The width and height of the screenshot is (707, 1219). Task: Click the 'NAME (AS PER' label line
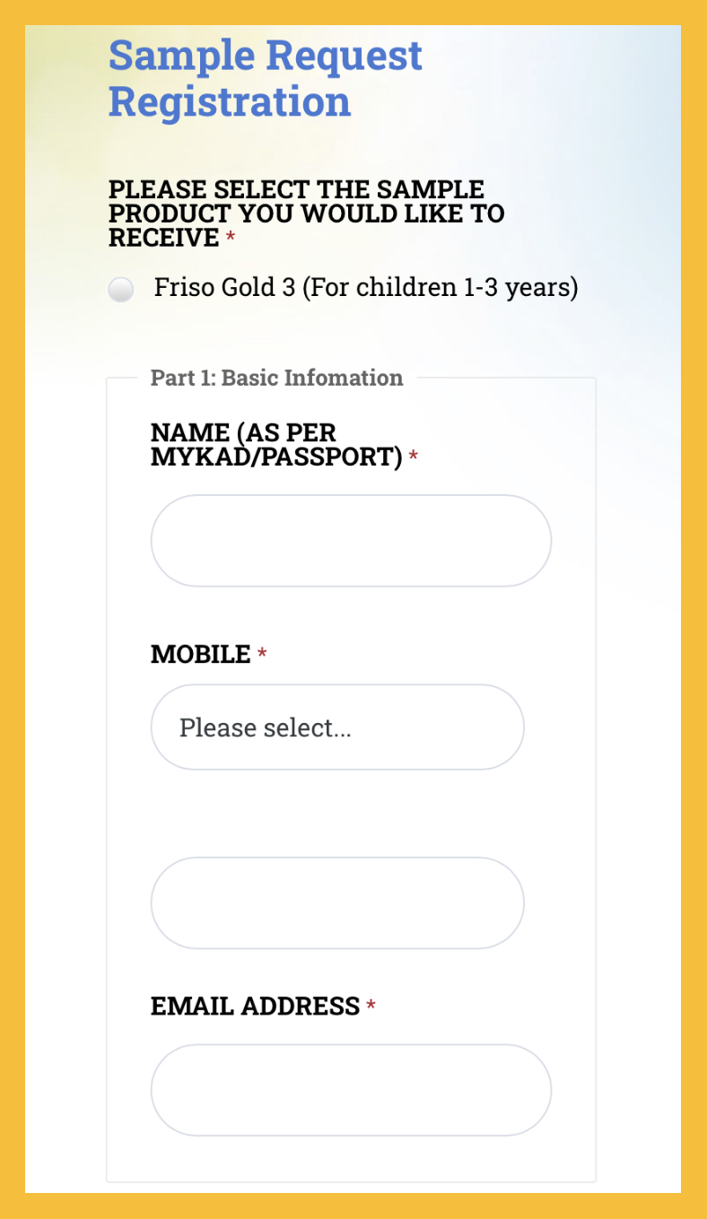point(243,433)
